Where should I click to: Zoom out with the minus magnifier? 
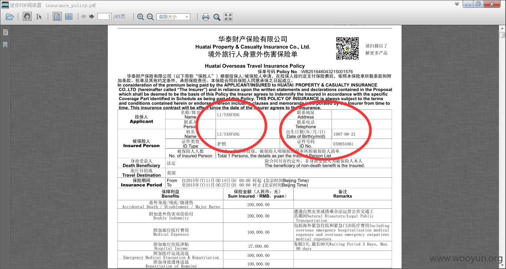pos(150,17)
